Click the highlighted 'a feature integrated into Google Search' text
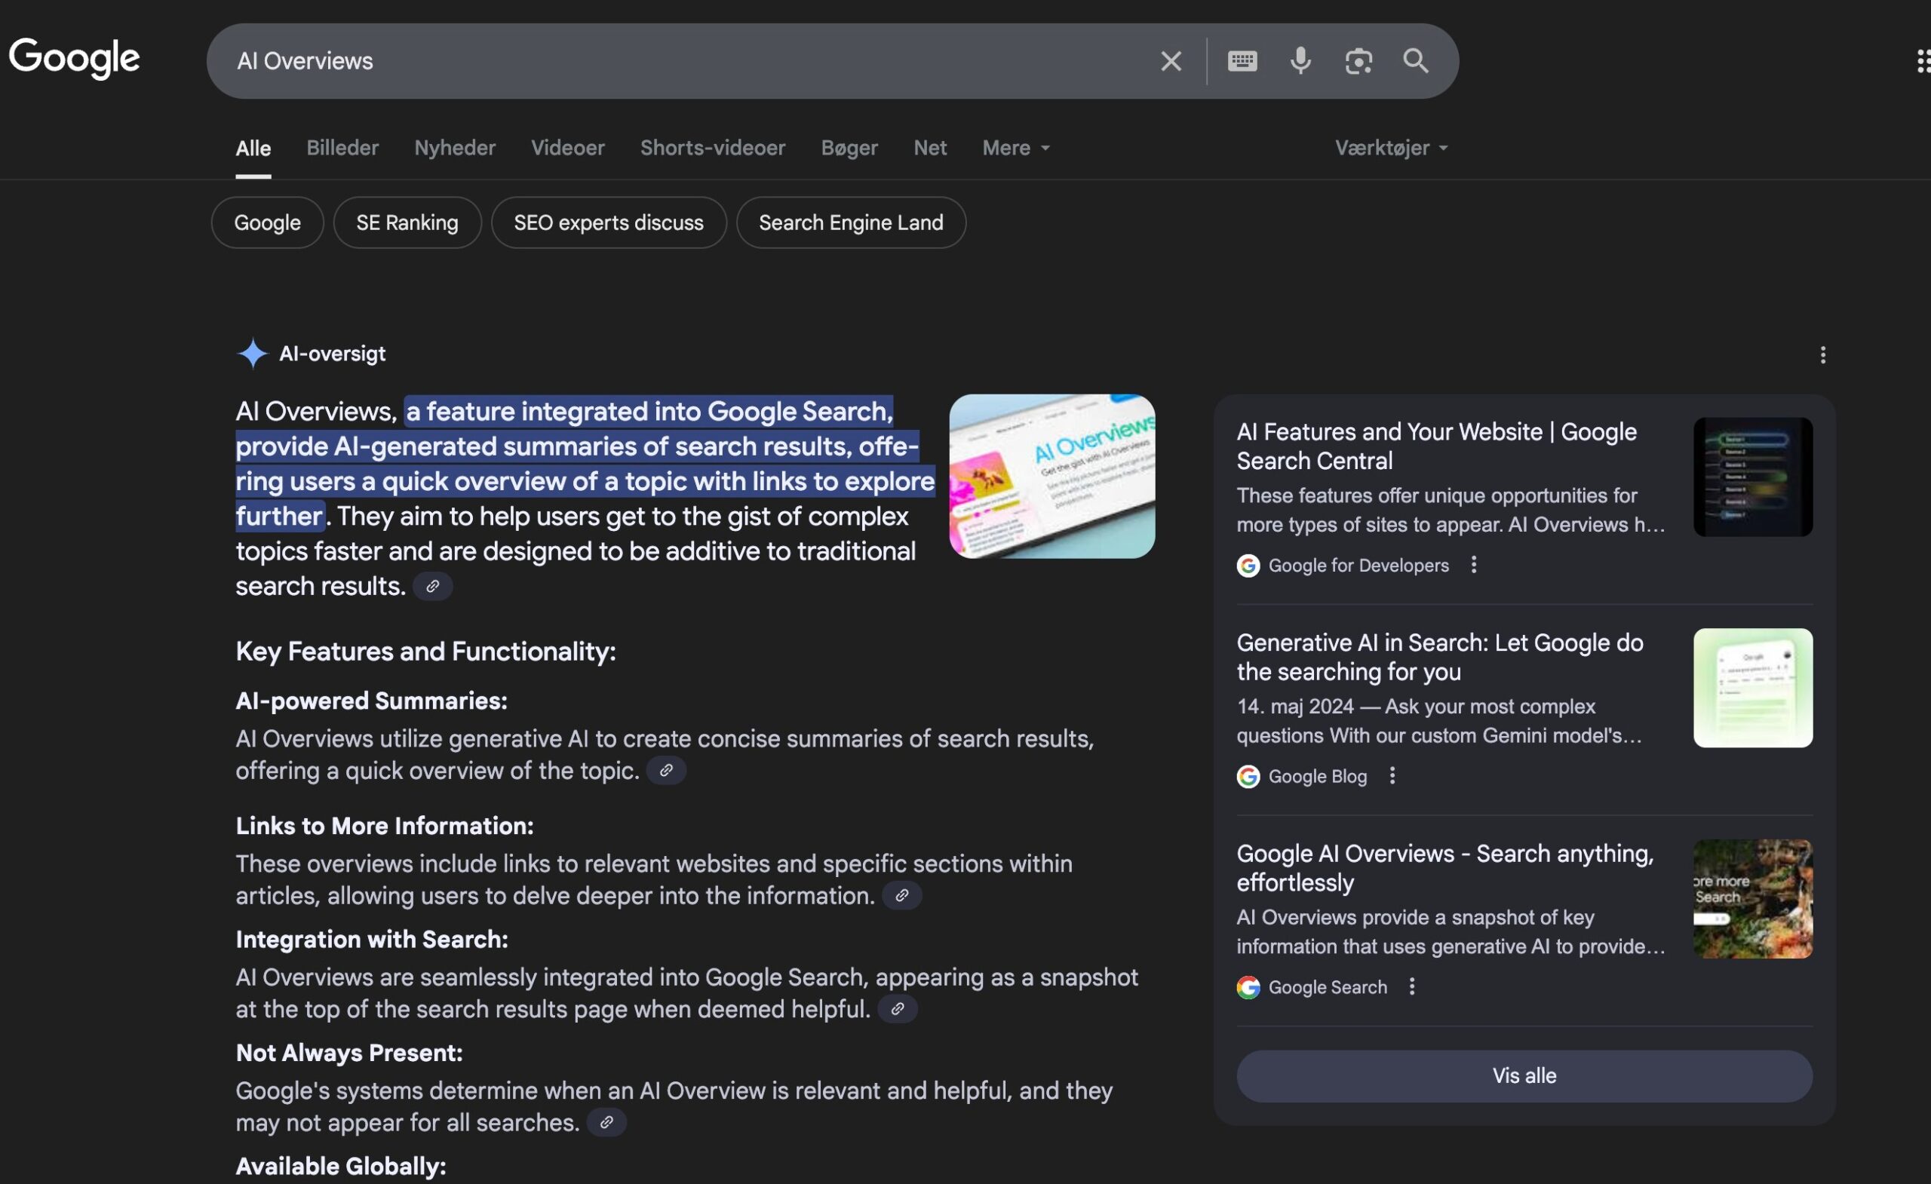The width and height of the screenshot is (1931, 1184). [649, 411]
